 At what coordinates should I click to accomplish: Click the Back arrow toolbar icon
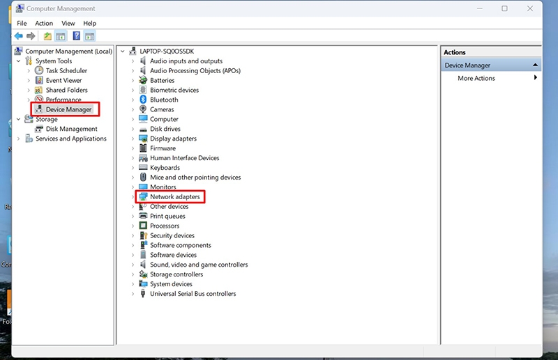(19, 36)
